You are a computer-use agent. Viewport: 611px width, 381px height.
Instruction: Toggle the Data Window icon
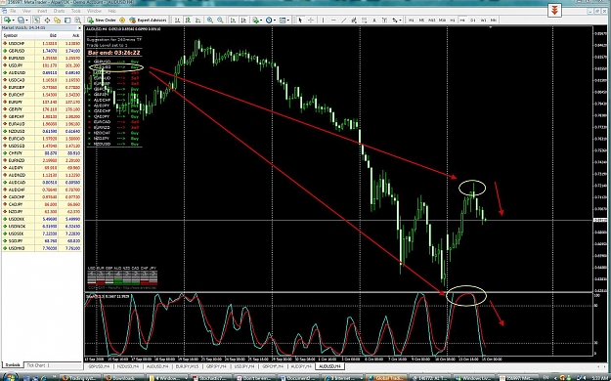point(47,20)
